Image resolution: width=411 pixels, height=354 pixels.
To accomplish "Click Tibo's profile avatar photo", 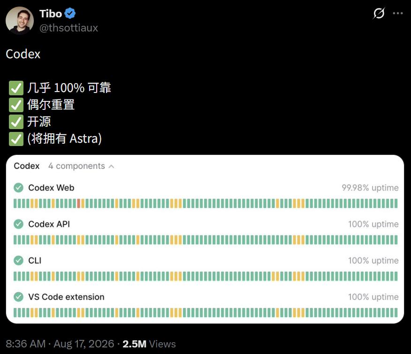I will 20,21.
